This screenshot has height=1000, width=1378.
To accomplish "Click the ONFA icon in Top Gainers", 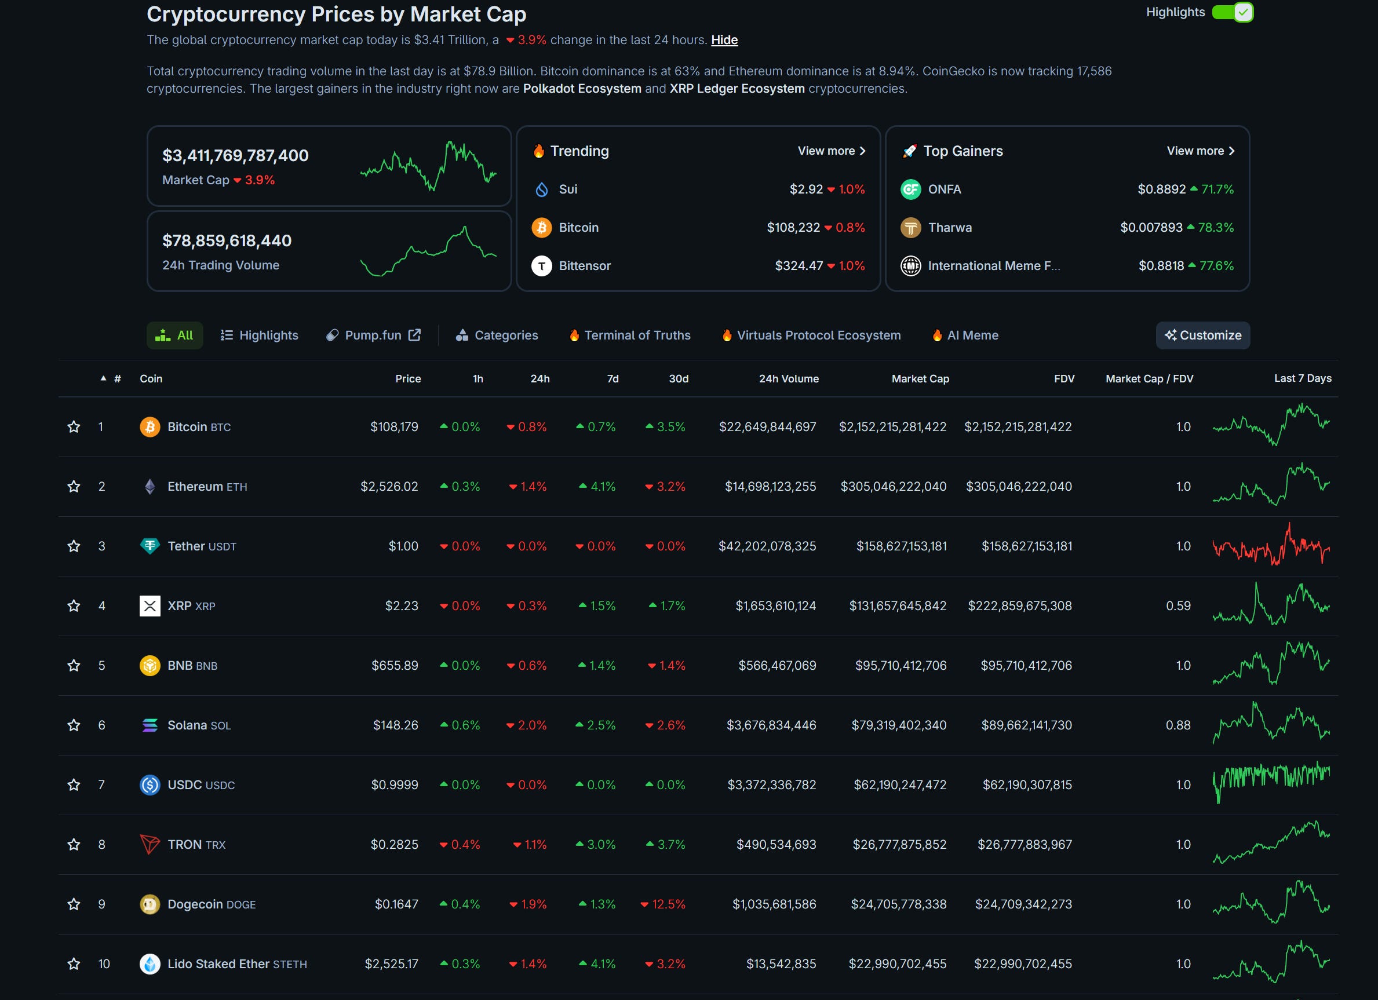I will (910, 189).
